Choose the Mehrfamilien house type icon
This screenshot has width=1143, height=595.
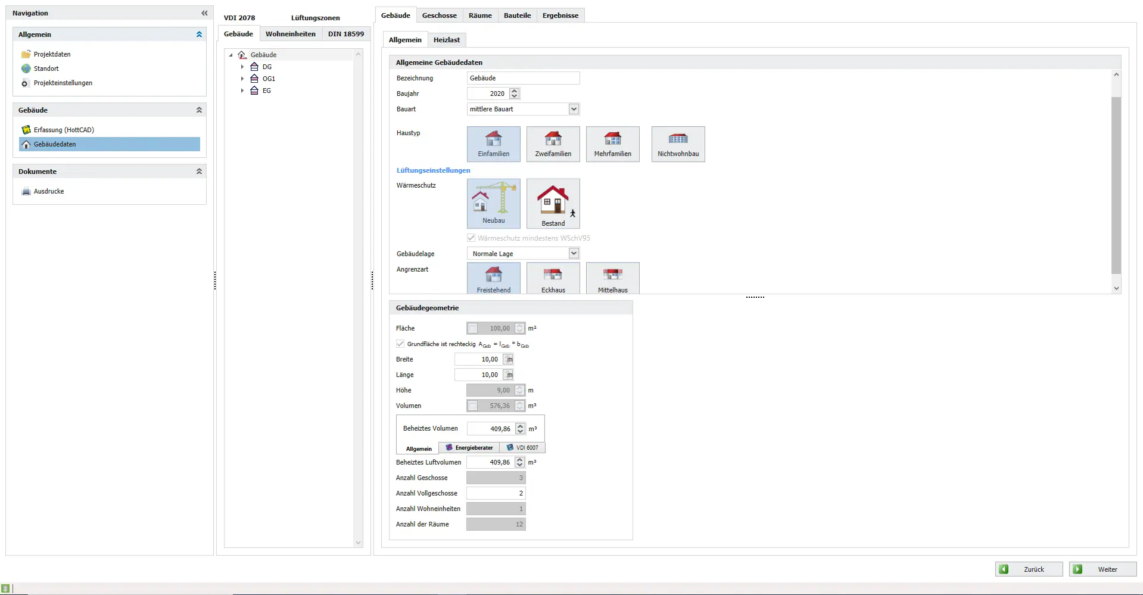pos(612,144)
